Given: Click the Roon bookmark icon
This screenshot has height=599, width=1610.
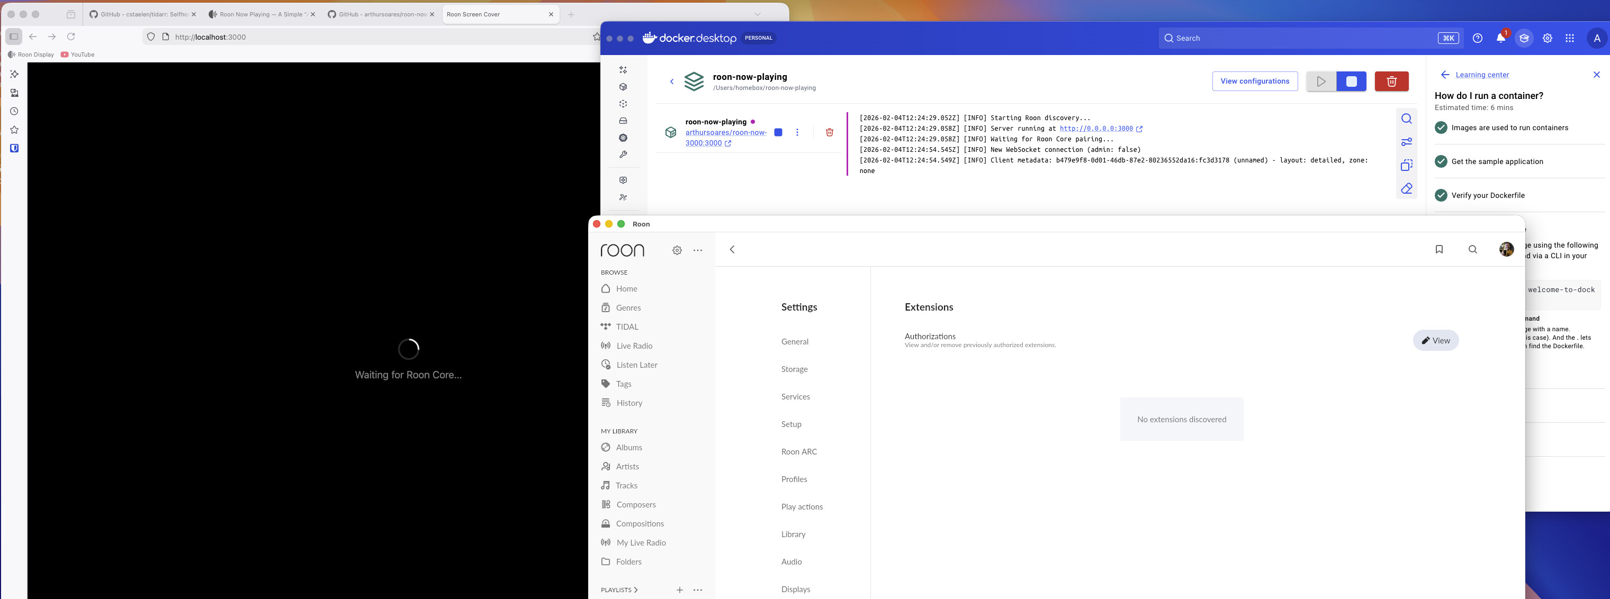Looking at the screenshot, I should 1439,249.
